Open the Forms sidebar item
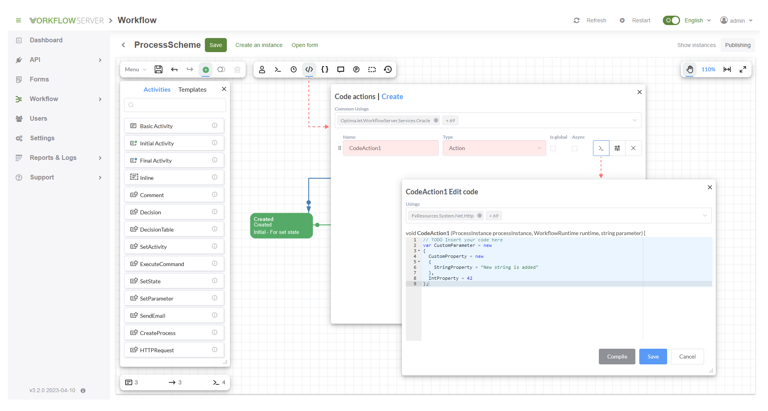The image size is (768, 411). click(39, 79)
